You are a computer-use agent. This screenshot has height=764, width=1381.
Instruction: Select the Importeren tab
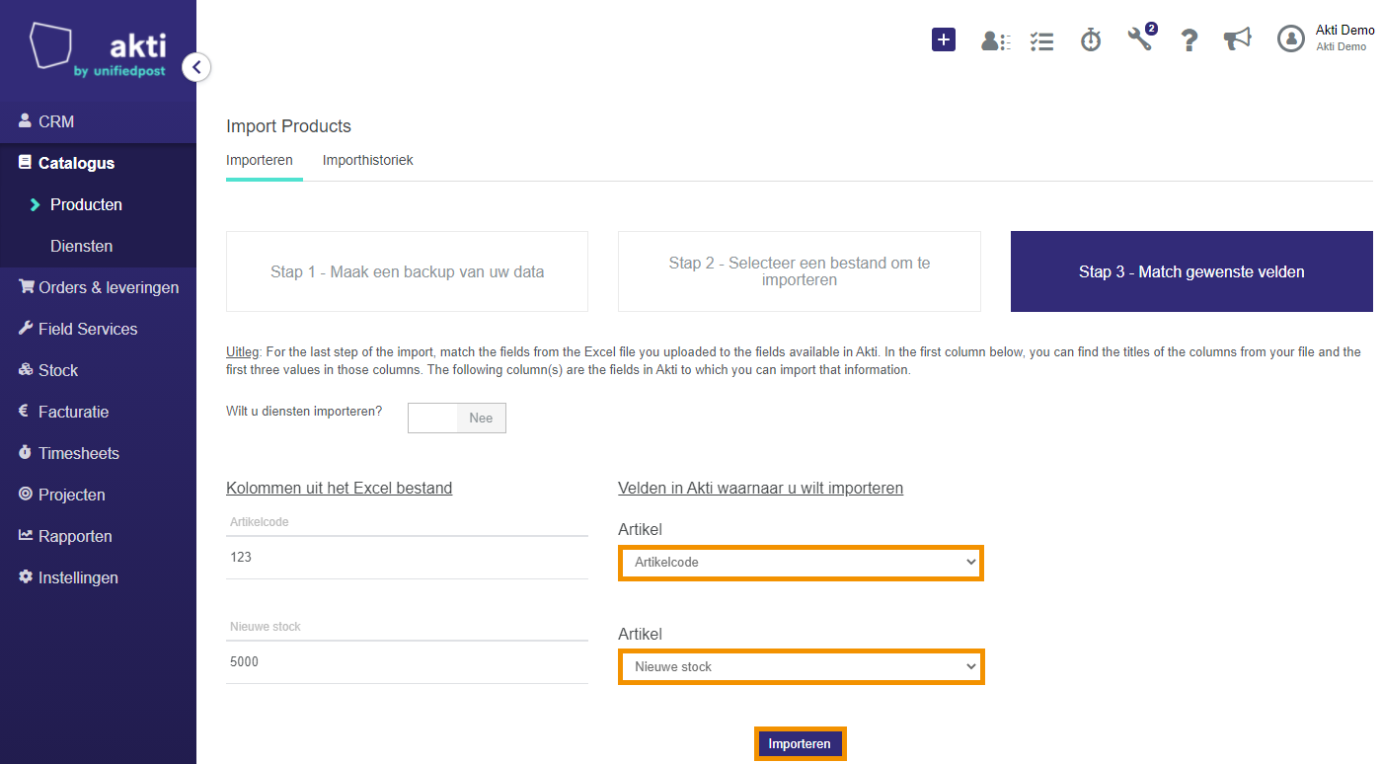pos(260,160)
